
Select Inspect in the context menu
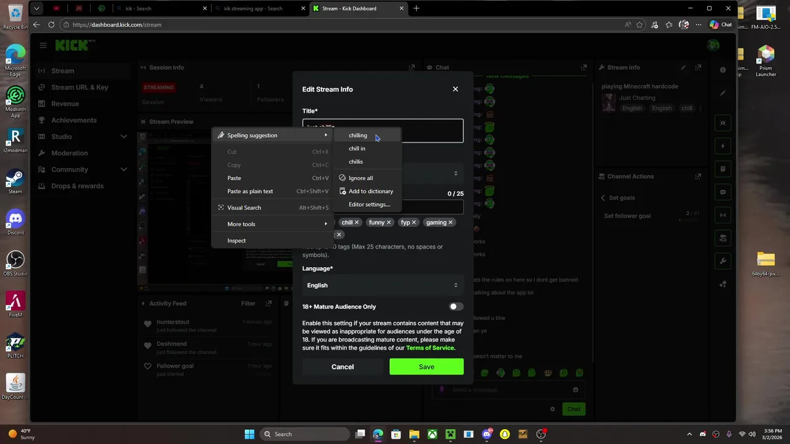273,240
